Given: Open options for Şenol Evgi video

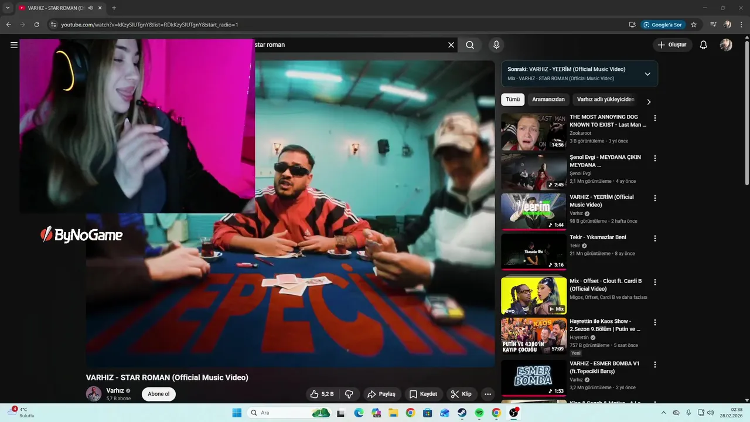Looking at the screenshot, I should 655,158.
